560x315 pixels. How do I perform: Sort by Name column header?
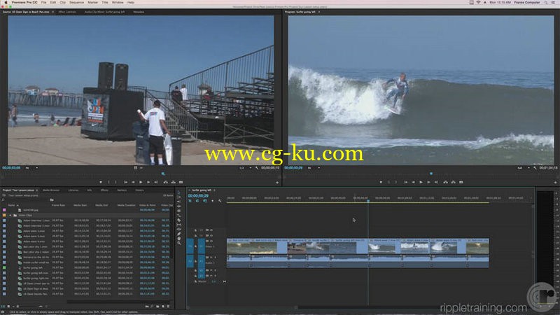(11, 205)
